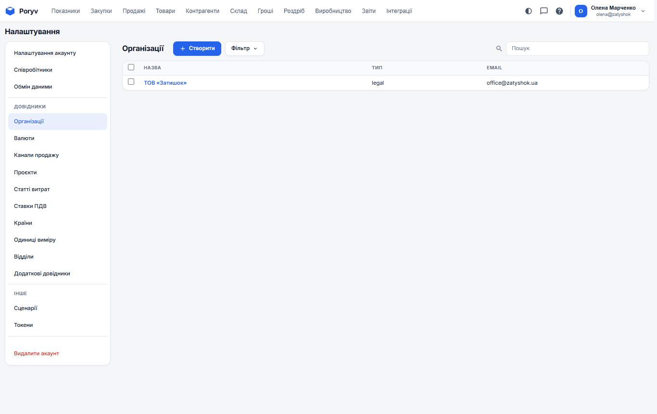The height and width of the screenshot is (414, 657).
Task: Focus the Пошук search field
Action: 577,49
